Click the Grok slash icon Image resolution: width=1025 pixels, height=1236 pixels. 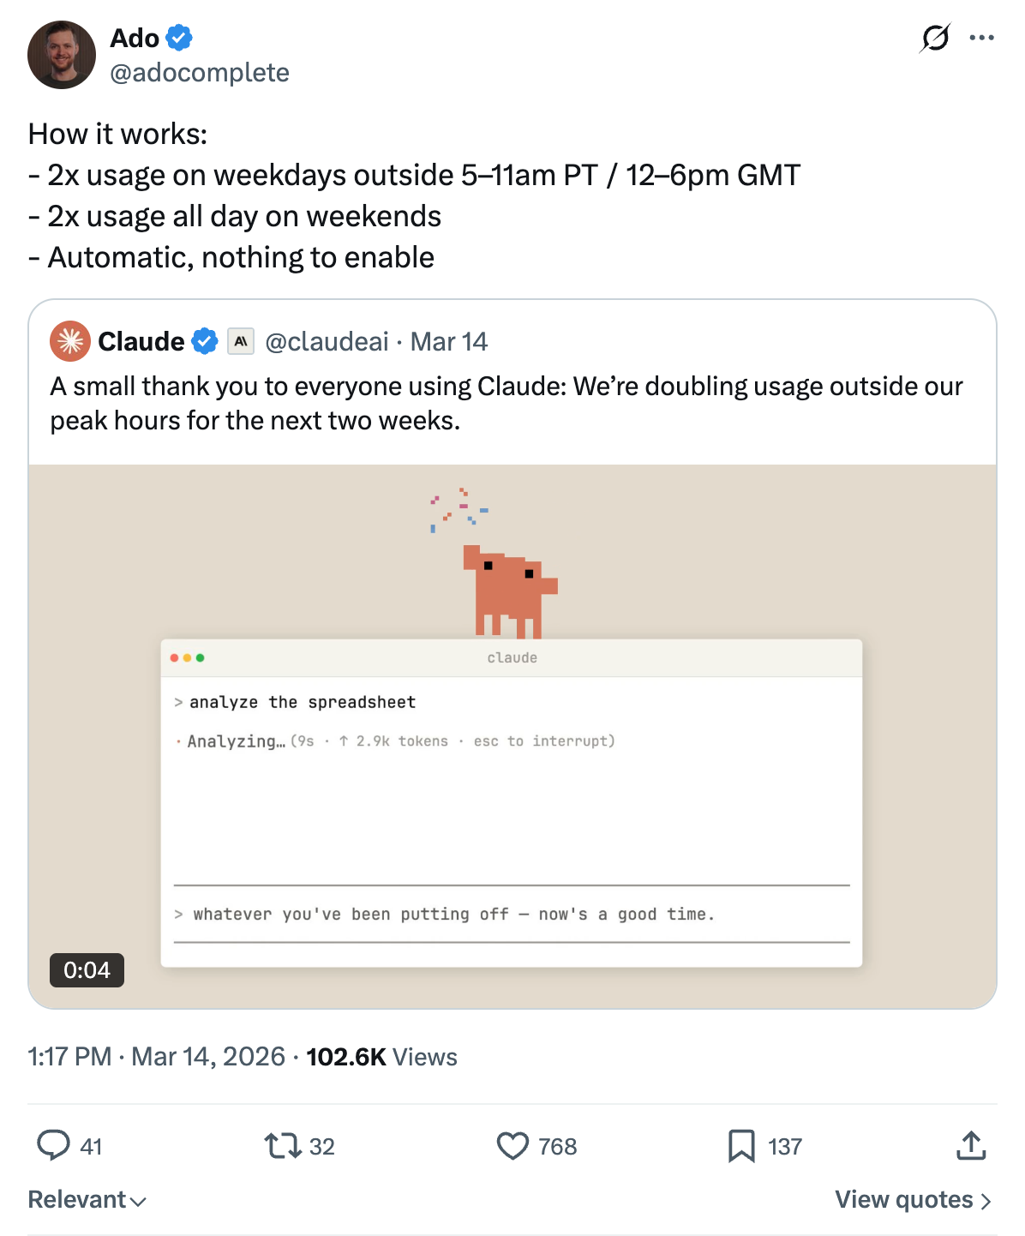tap(935, 38)
